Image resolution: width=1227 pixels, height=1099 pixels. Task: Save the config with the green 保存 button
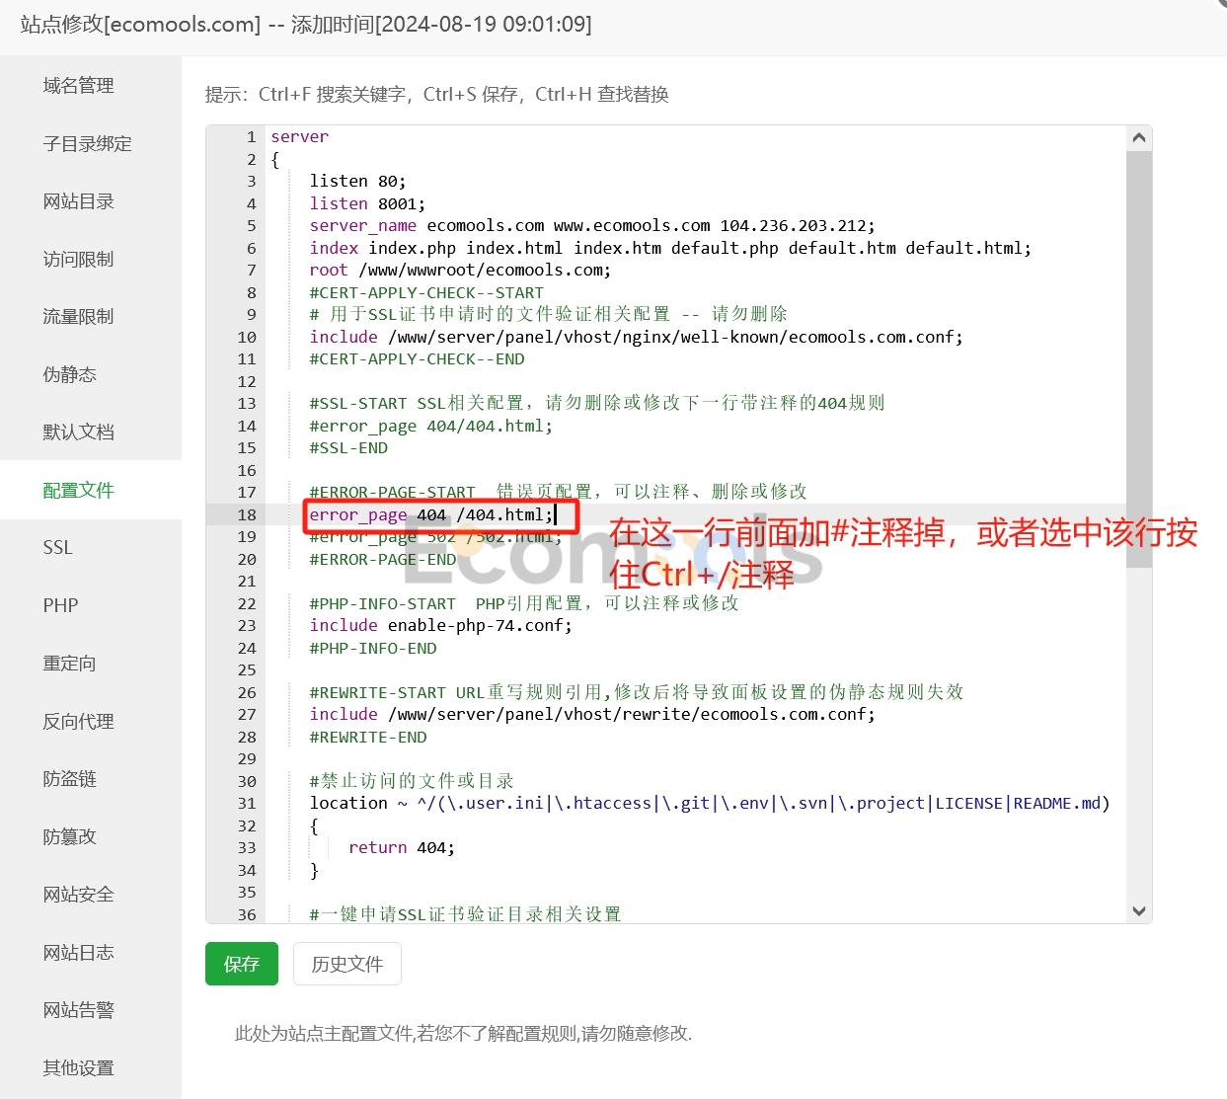(x=242, y=965)
